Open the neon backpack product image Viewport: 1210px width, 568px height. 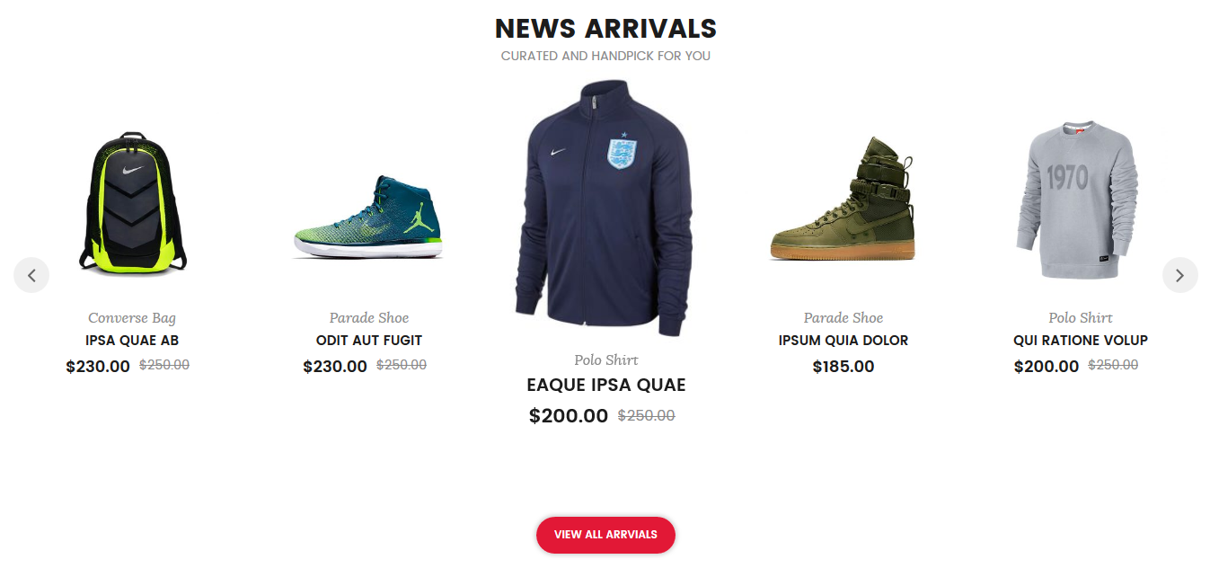point(132,201)
